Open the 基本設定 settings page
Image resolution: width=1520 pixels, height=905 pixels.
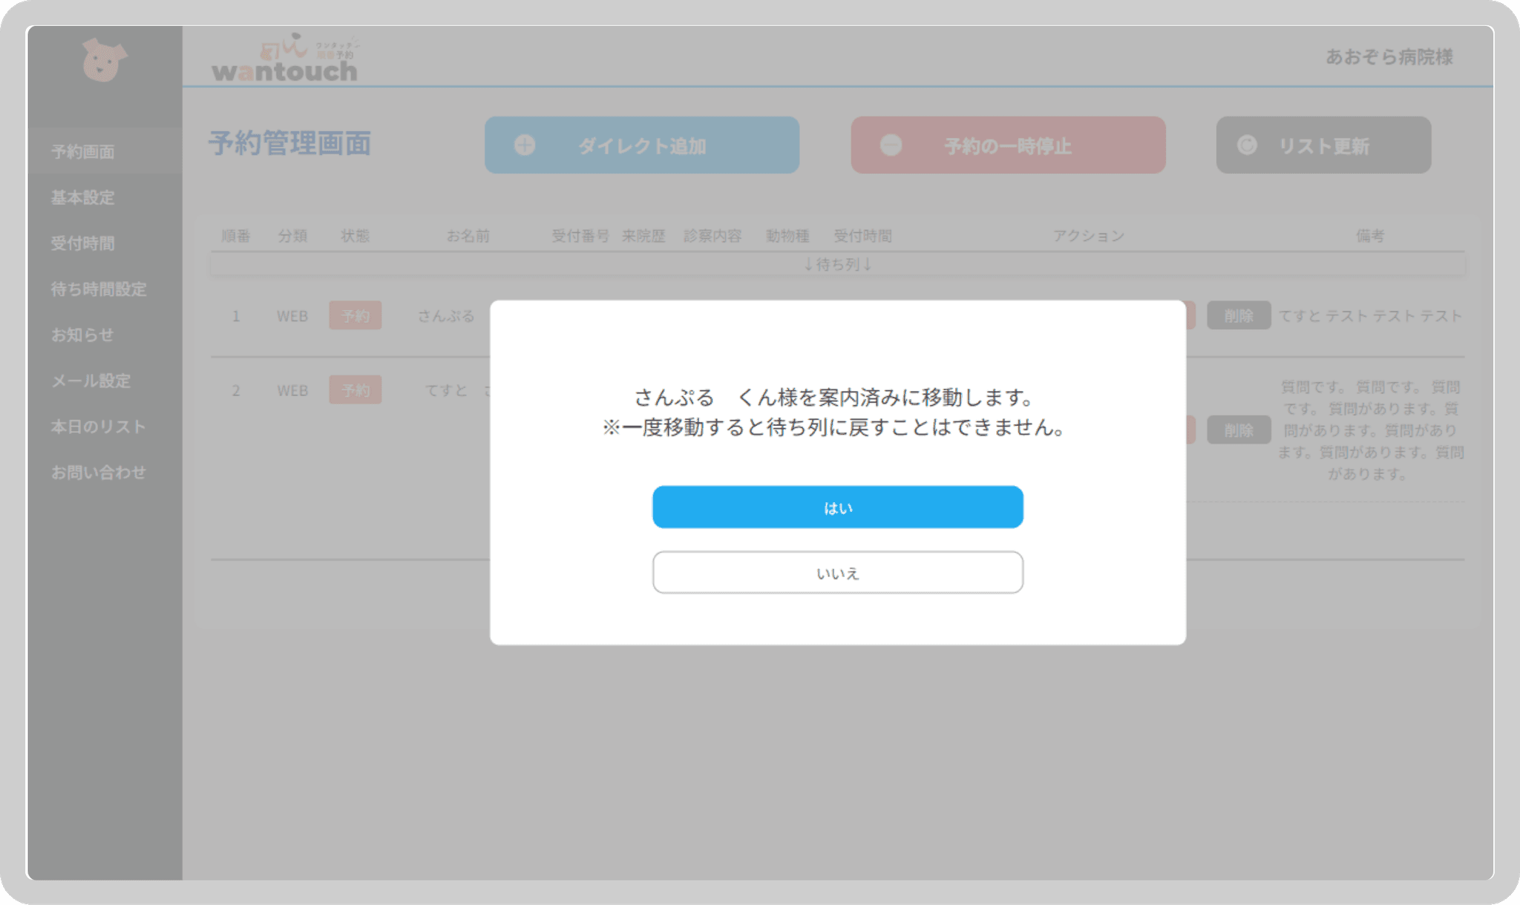[82, 198]
